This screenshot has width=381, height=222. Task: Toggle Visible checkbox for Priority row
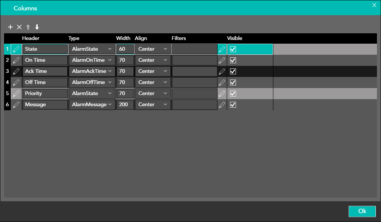click(x=233, y=94)
